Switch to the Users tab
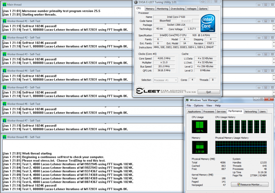Image resolution: width=275 pixels, height=193 pixels. [262, 112]
